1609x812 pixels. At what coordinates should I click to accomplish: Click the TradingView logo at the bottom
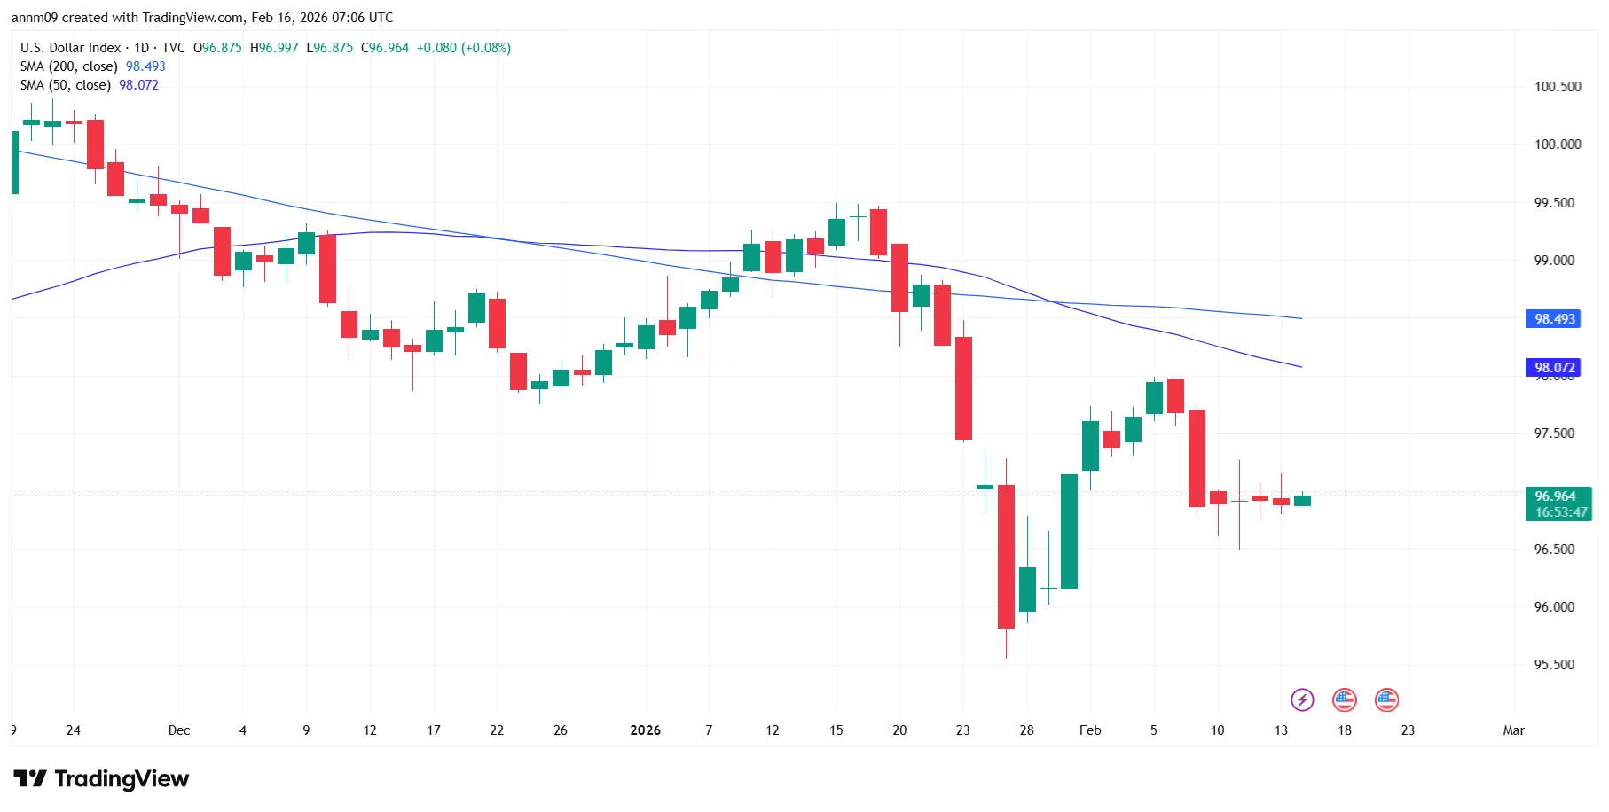tap(101, 779)
